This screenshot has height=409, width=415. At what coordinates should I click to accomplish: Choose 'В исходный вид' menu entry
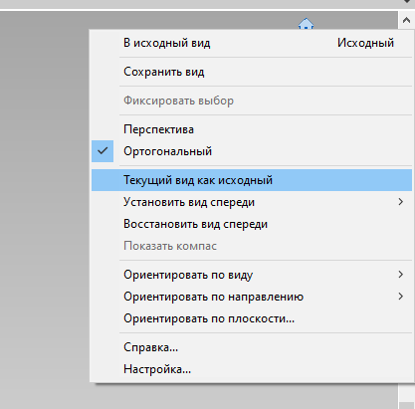[x=252, y=43]
